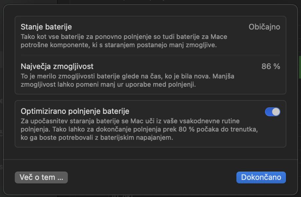Viewport: 301px width, 197px height.
Task: Click the green bar behind the dialog edge
Action: 300,67
